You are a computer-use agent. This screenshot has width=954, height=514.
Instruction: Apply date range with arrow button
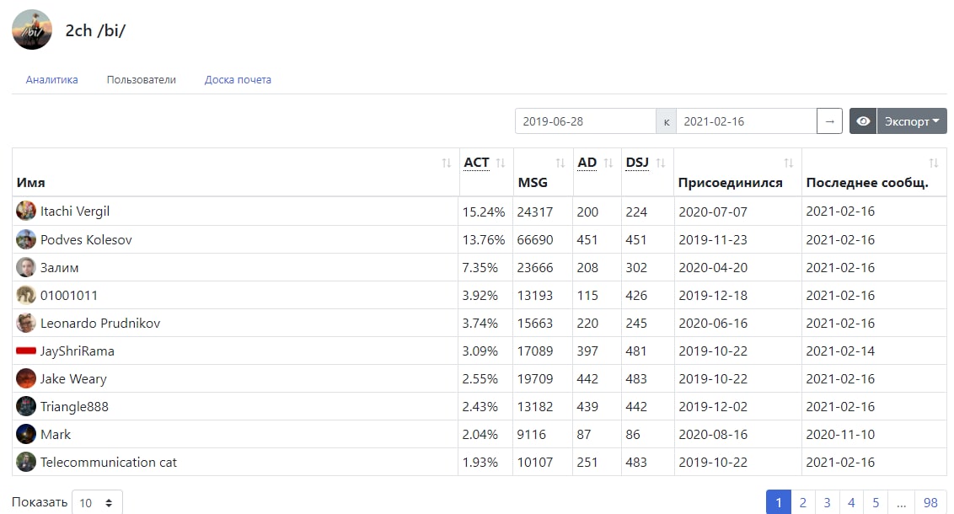(829, 121)
